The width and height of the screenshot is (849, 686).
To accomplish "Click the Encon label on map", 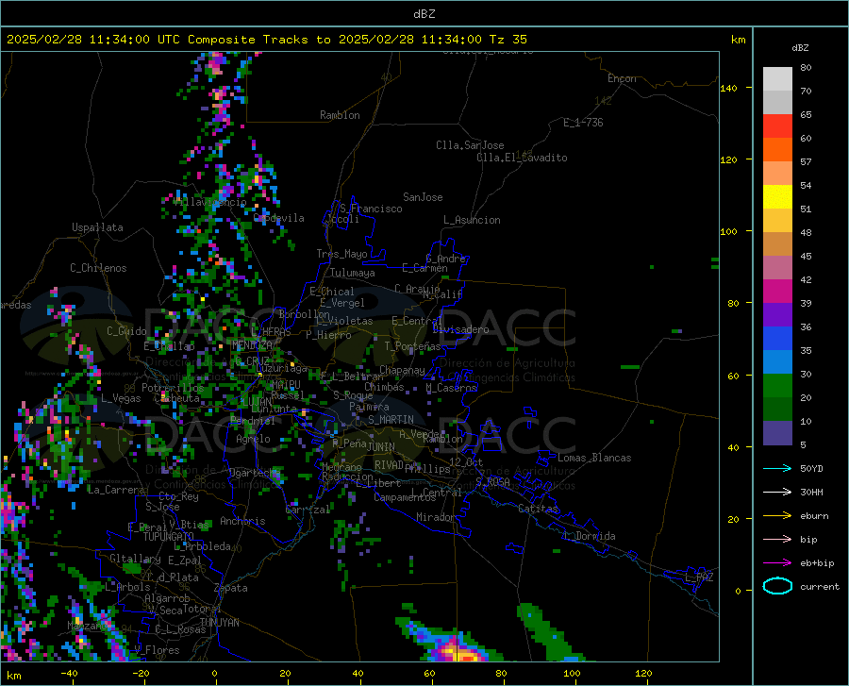I will (x=622, y=78).
